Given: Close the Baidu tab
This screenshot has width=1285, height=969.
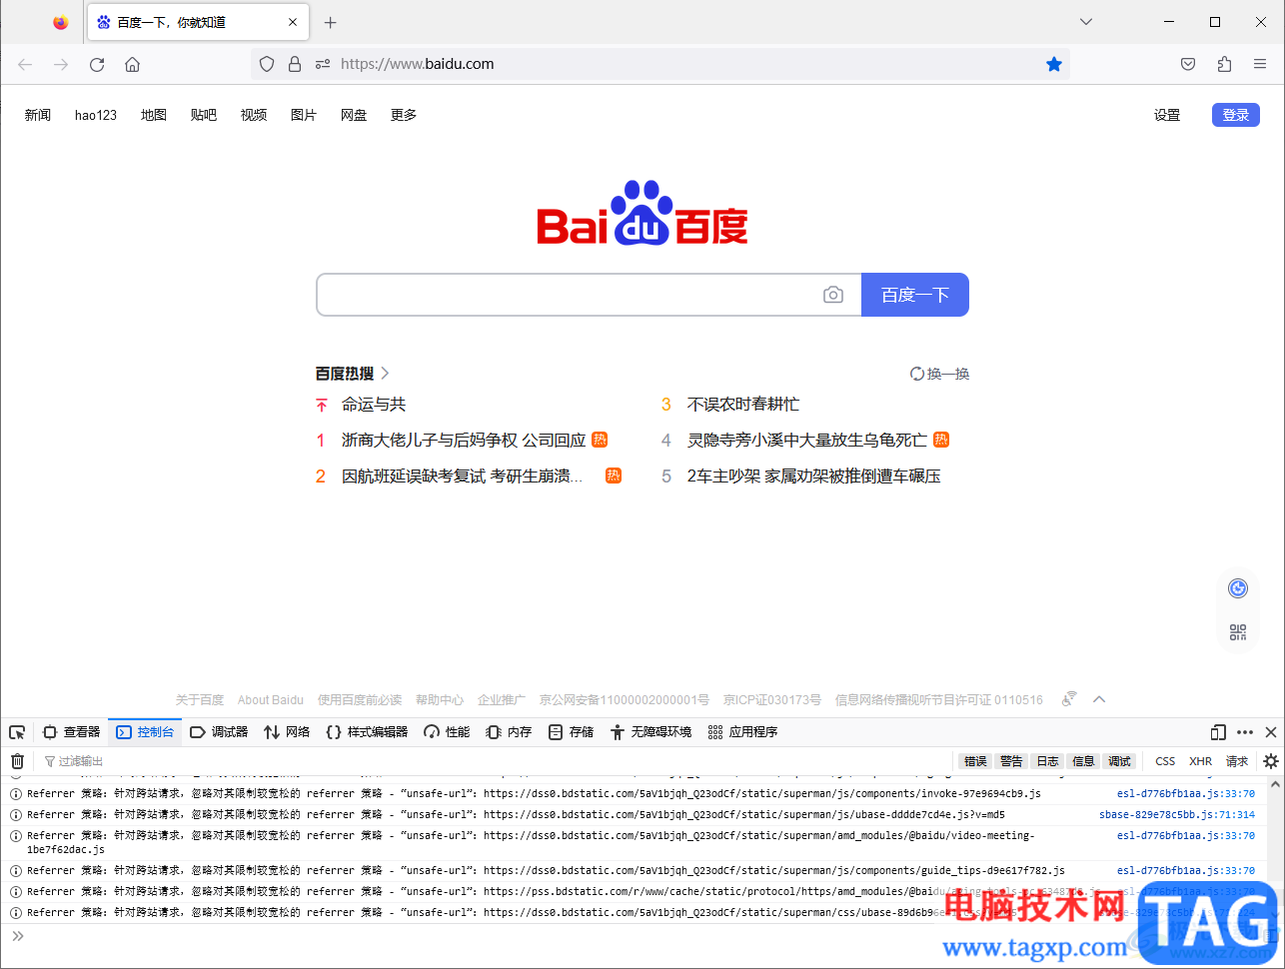Looking at the screenshot, I should click(x=293, y=22).
